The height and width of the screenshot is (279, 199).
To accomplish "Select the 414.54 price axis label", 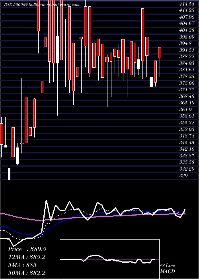I will point(186,4).
